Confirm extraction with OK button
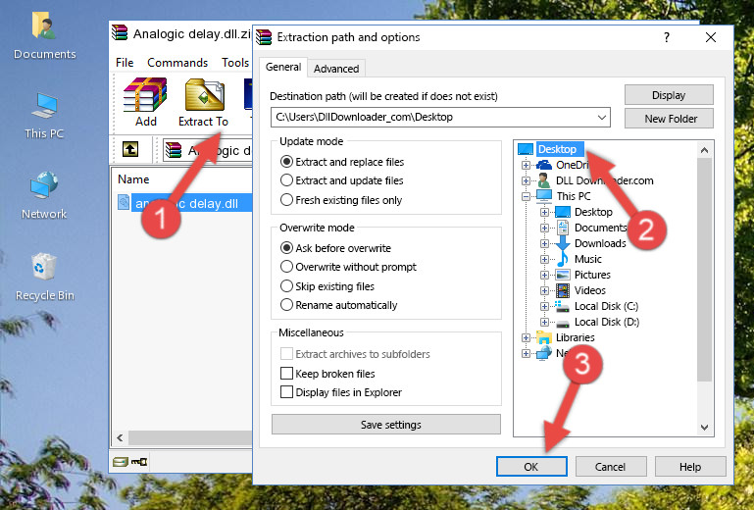This screenshot has height=510, width=754. click(x=531, y=467)
